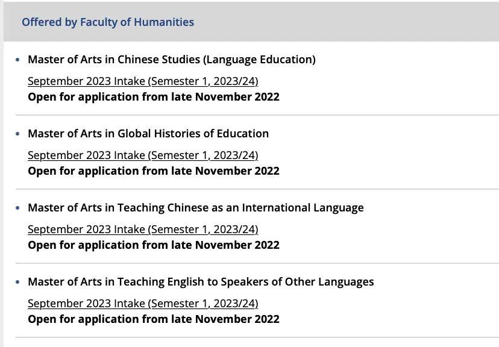The height and width of the screenshot is (347, 499).
Task: Select the Master of Arts in Chinese Studies title
Action: click(172, 60)
